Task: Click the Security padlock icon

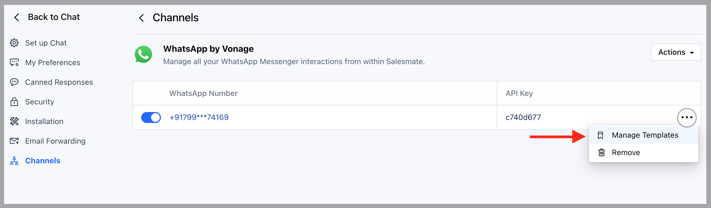Action: [x=14, y=102]
